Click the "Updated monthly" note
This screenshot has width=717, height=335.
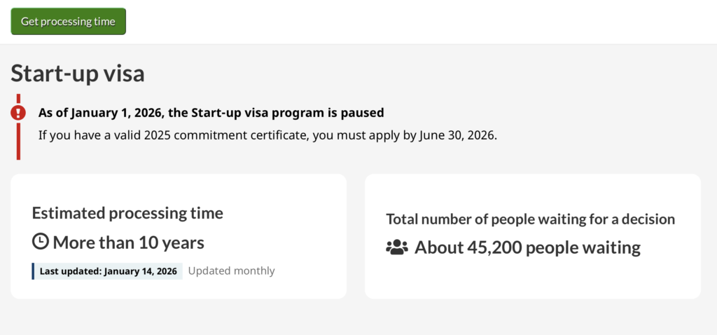[x=231, y=271]
